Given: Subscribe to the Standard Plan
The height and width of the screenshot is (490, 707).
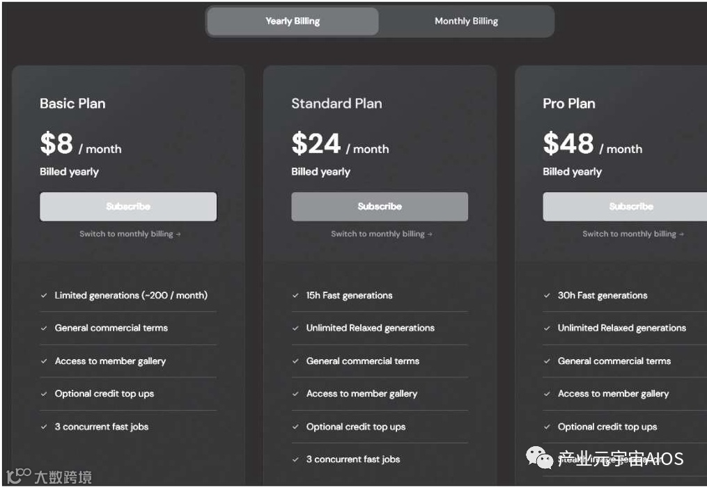Looking at the screenshot, I should click(380, 207).
